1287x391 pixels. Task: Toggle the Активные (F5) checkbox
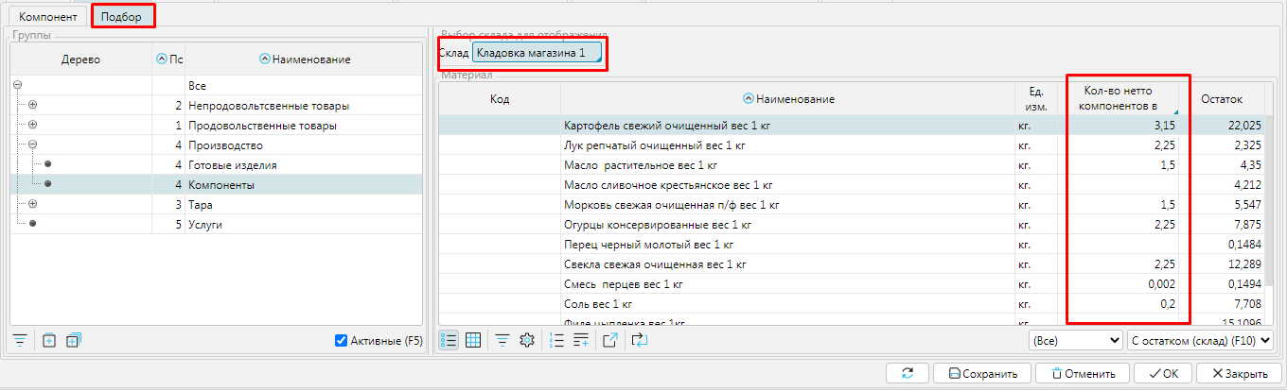point(341,340)
